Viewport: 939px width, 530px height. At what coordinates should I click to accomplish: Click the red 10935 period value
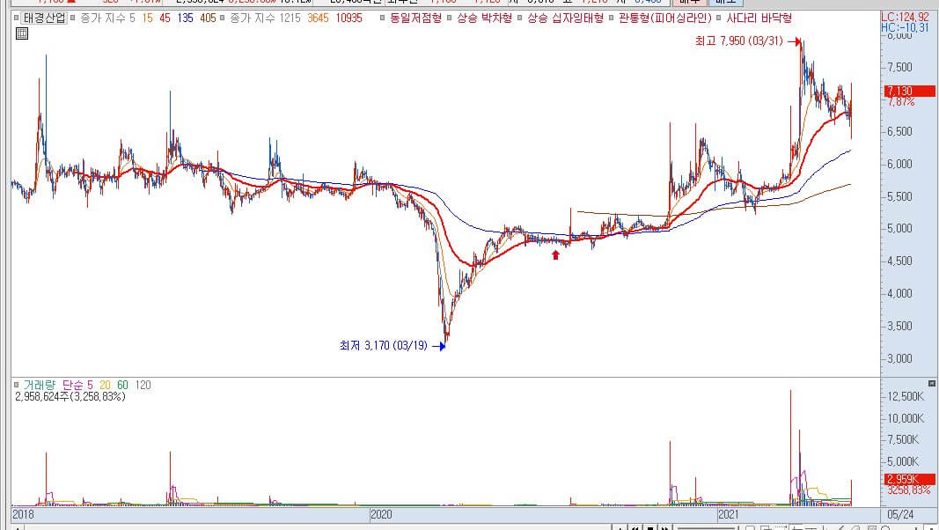[348, 18]
